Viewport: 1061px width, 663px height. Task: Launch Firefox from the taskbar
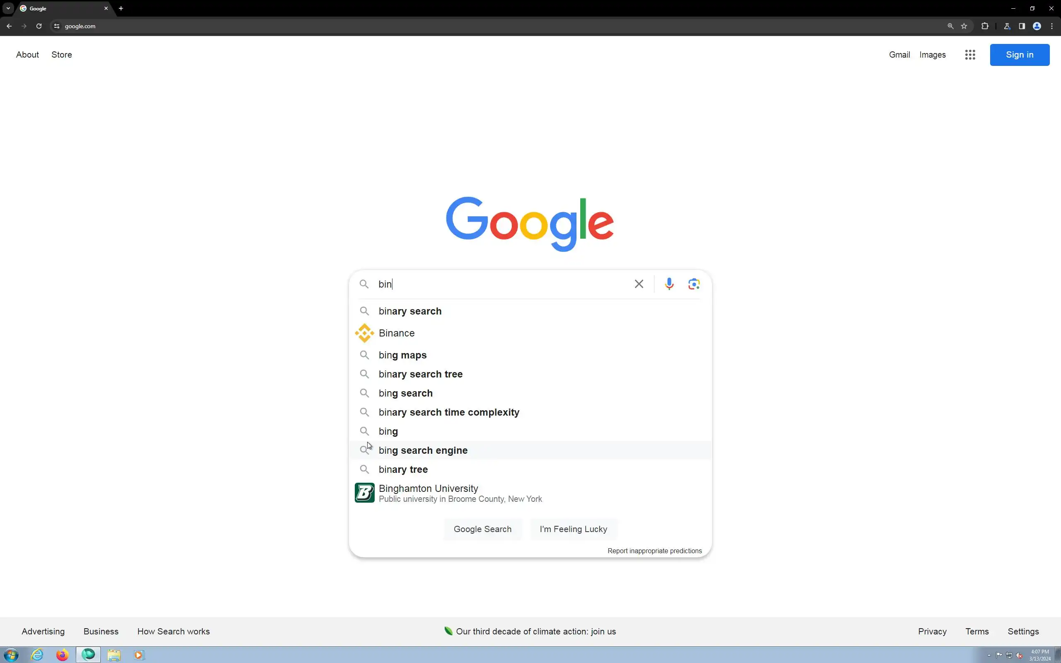(x=62, y=655)
